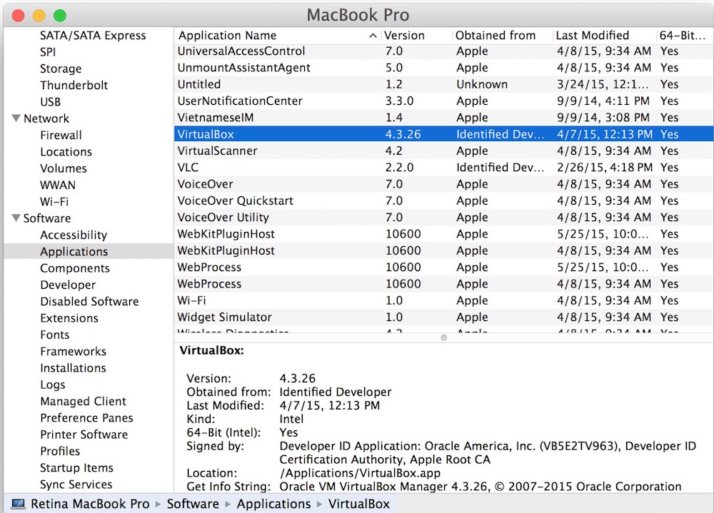This screenshot has width=714, height=513.
Task: Select Thunderbolt in the hardware list
Action: pyautogui.click(x=74, y=86)
